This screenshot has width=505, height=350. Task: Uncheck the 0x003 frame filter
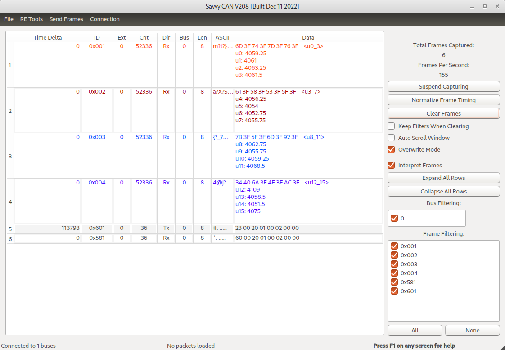395,264
